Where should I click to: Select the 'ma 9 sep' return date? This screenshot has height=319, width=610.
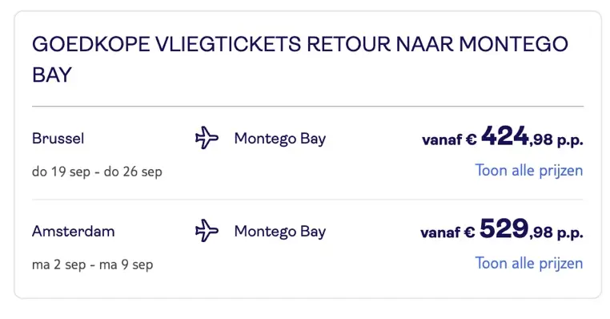tap(126, 264)
